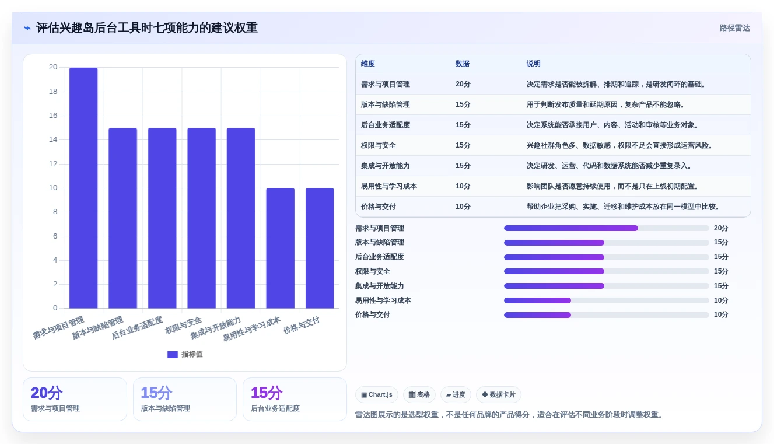Screen dimensions: 774x444
Task: Click the 价格与交付 progress bar
Action: point(607,315)
